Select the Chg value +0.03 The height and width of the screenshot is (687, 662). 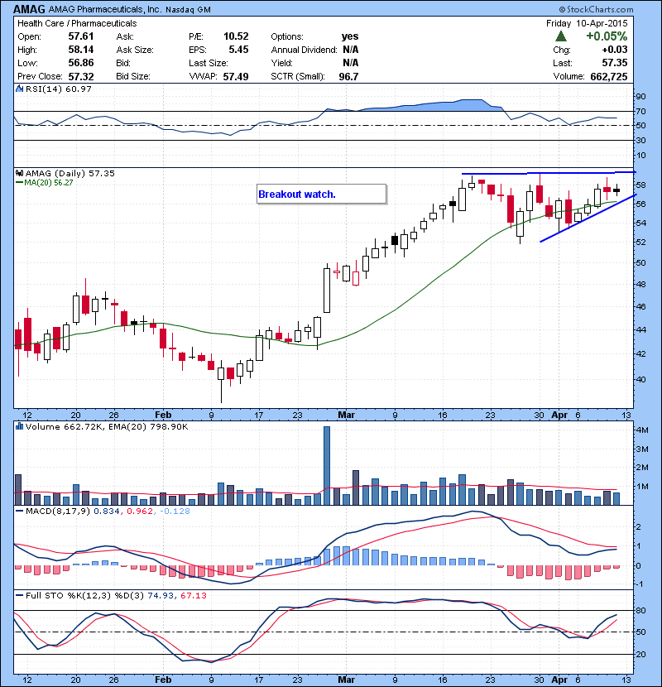tap(615, 50)
